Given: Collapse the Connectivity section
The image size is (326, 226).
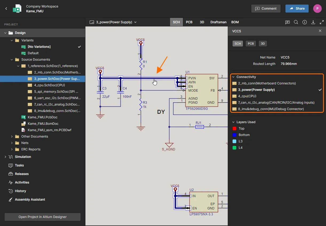Looking at the screenshot, I should point(233,77).
